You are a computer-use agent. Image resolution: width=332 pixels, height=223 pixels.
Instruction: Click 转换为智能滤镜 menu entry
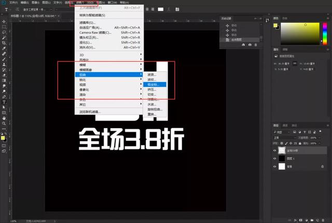coord(93,16)
